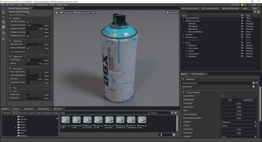Click the filter icon in Stage panel
This screenshot has height=142, width=262.
click(255, 12)
